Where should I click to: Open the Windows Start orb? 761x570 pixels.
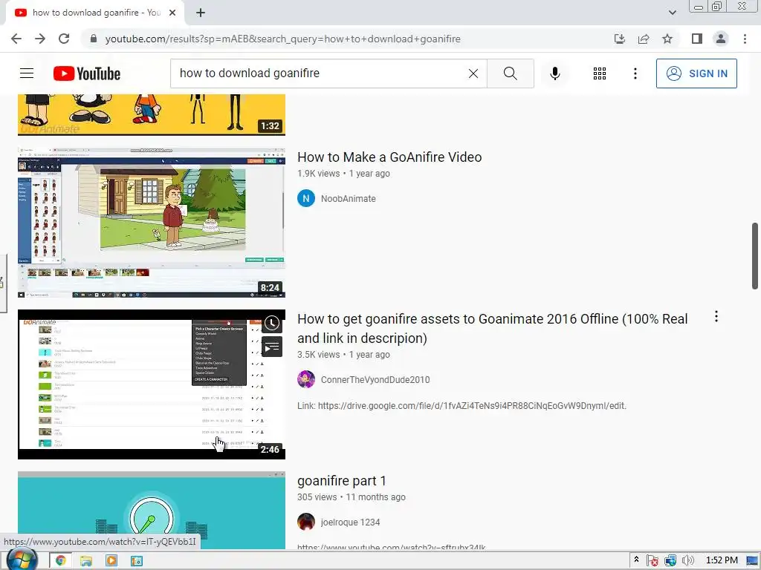pos(22,560)
